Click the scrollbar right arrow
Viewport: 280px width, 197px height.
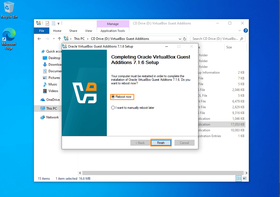pos(246,173)
